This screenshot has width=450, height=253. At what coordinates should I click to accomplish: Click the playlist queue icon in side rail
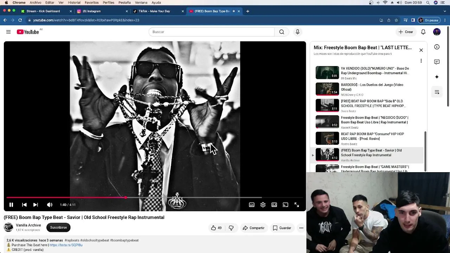click(437, 92)
